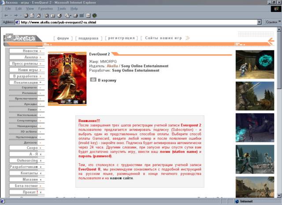Add the game with В корзину
The height and width of the screenshot is (205, 282).
[x=107, y=80]
